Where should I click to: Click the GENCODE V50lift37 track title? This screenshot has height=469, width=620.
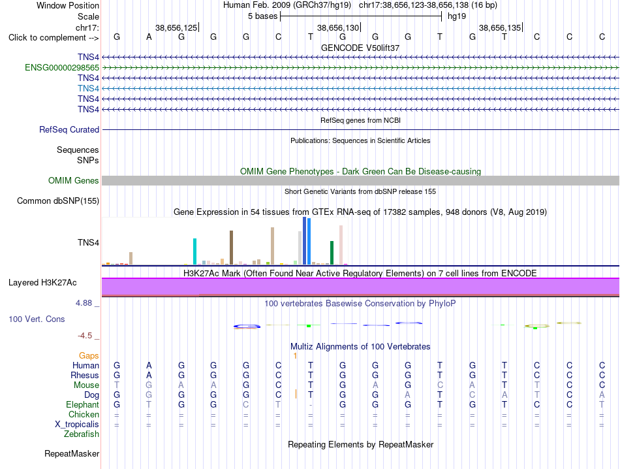click(x=360, y=48)
